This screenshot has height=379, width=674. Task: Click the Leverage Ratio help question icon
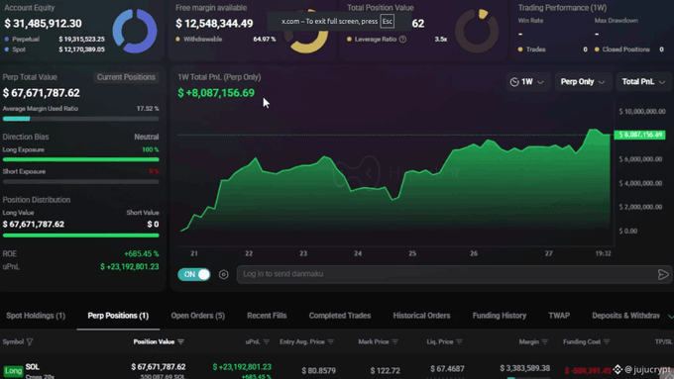pyautogui.click(x=402, y=39)
